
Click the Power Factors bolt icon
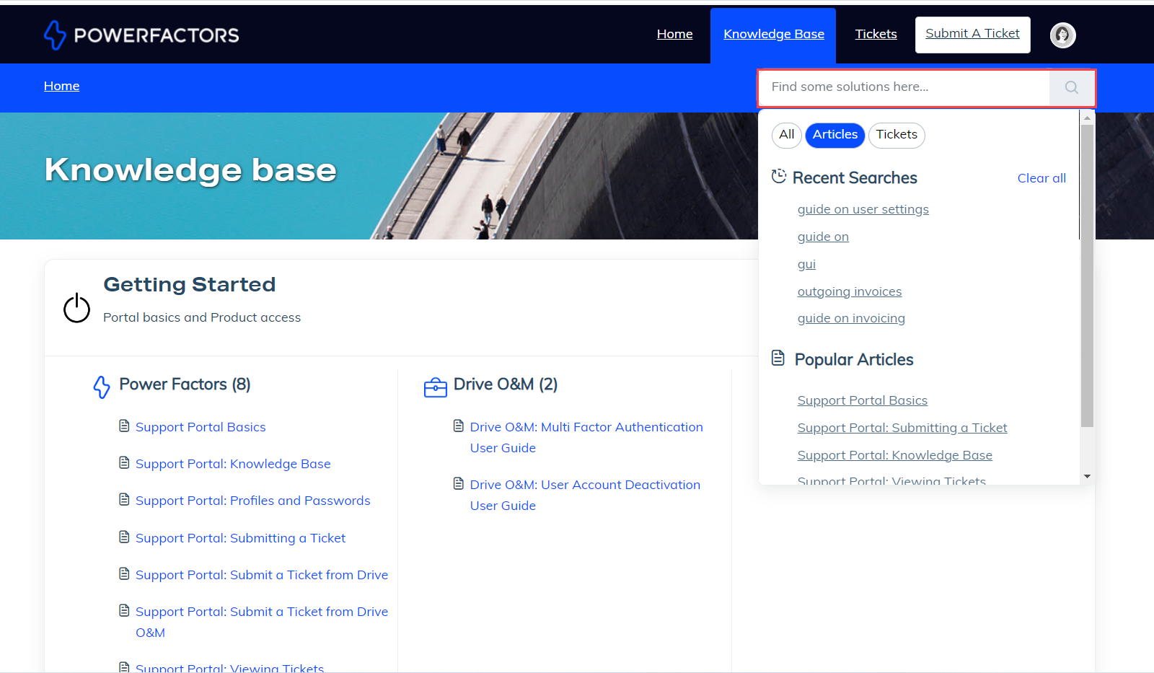[102, 387]
